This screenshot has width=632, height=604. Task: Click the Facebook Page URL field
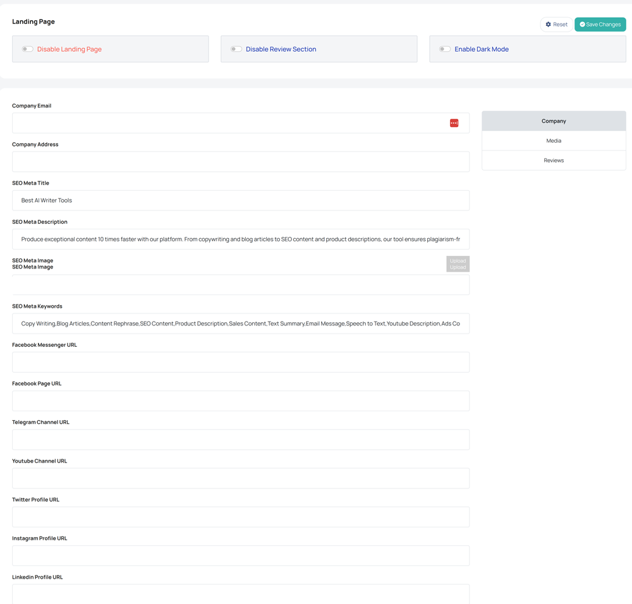240,401
